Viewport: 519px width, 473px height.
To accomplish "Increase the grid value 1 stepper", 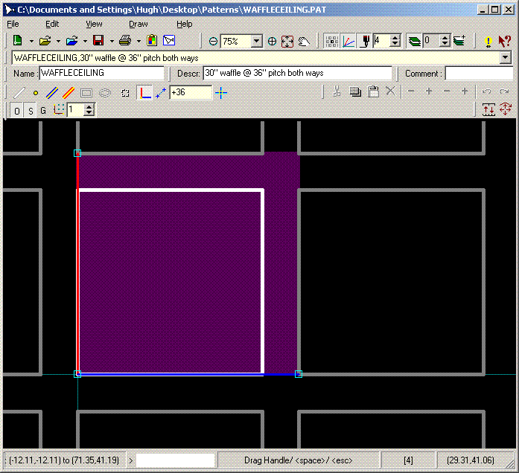I will click(x=89, y=107).
